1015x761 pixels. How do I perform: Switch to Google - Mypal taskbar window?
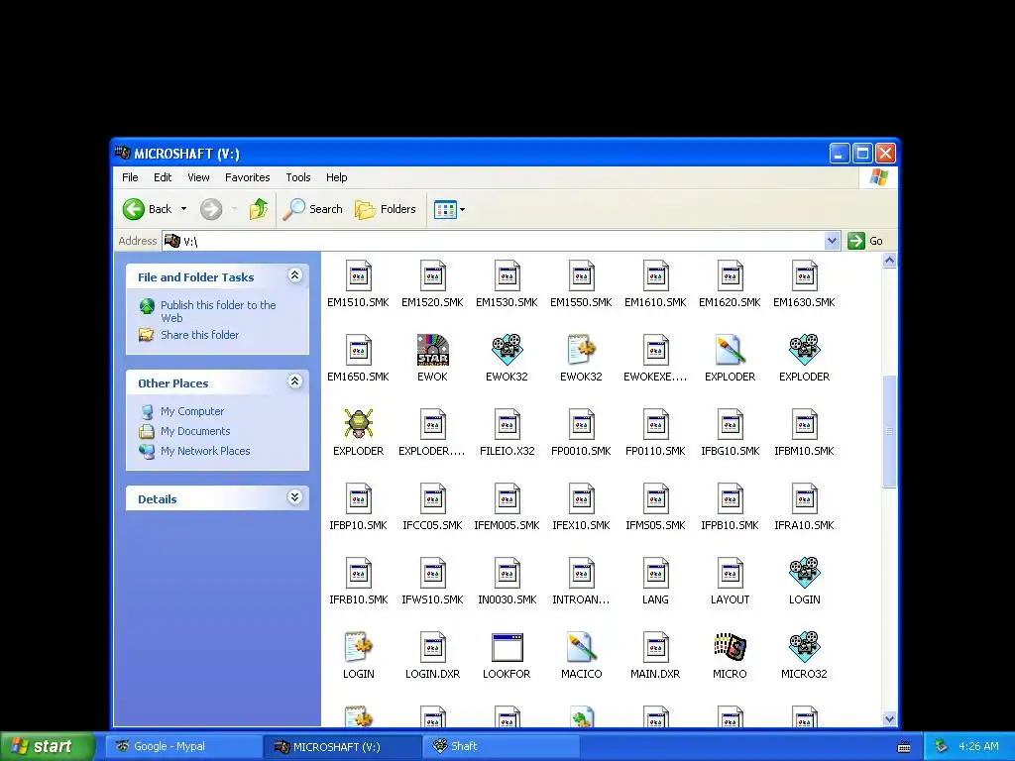tap(184, 747)
